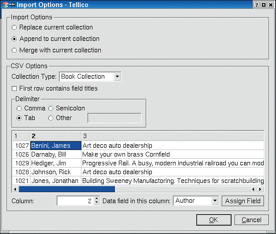Select column header 3 in preview table
The image size is (276, 234).
173,136
